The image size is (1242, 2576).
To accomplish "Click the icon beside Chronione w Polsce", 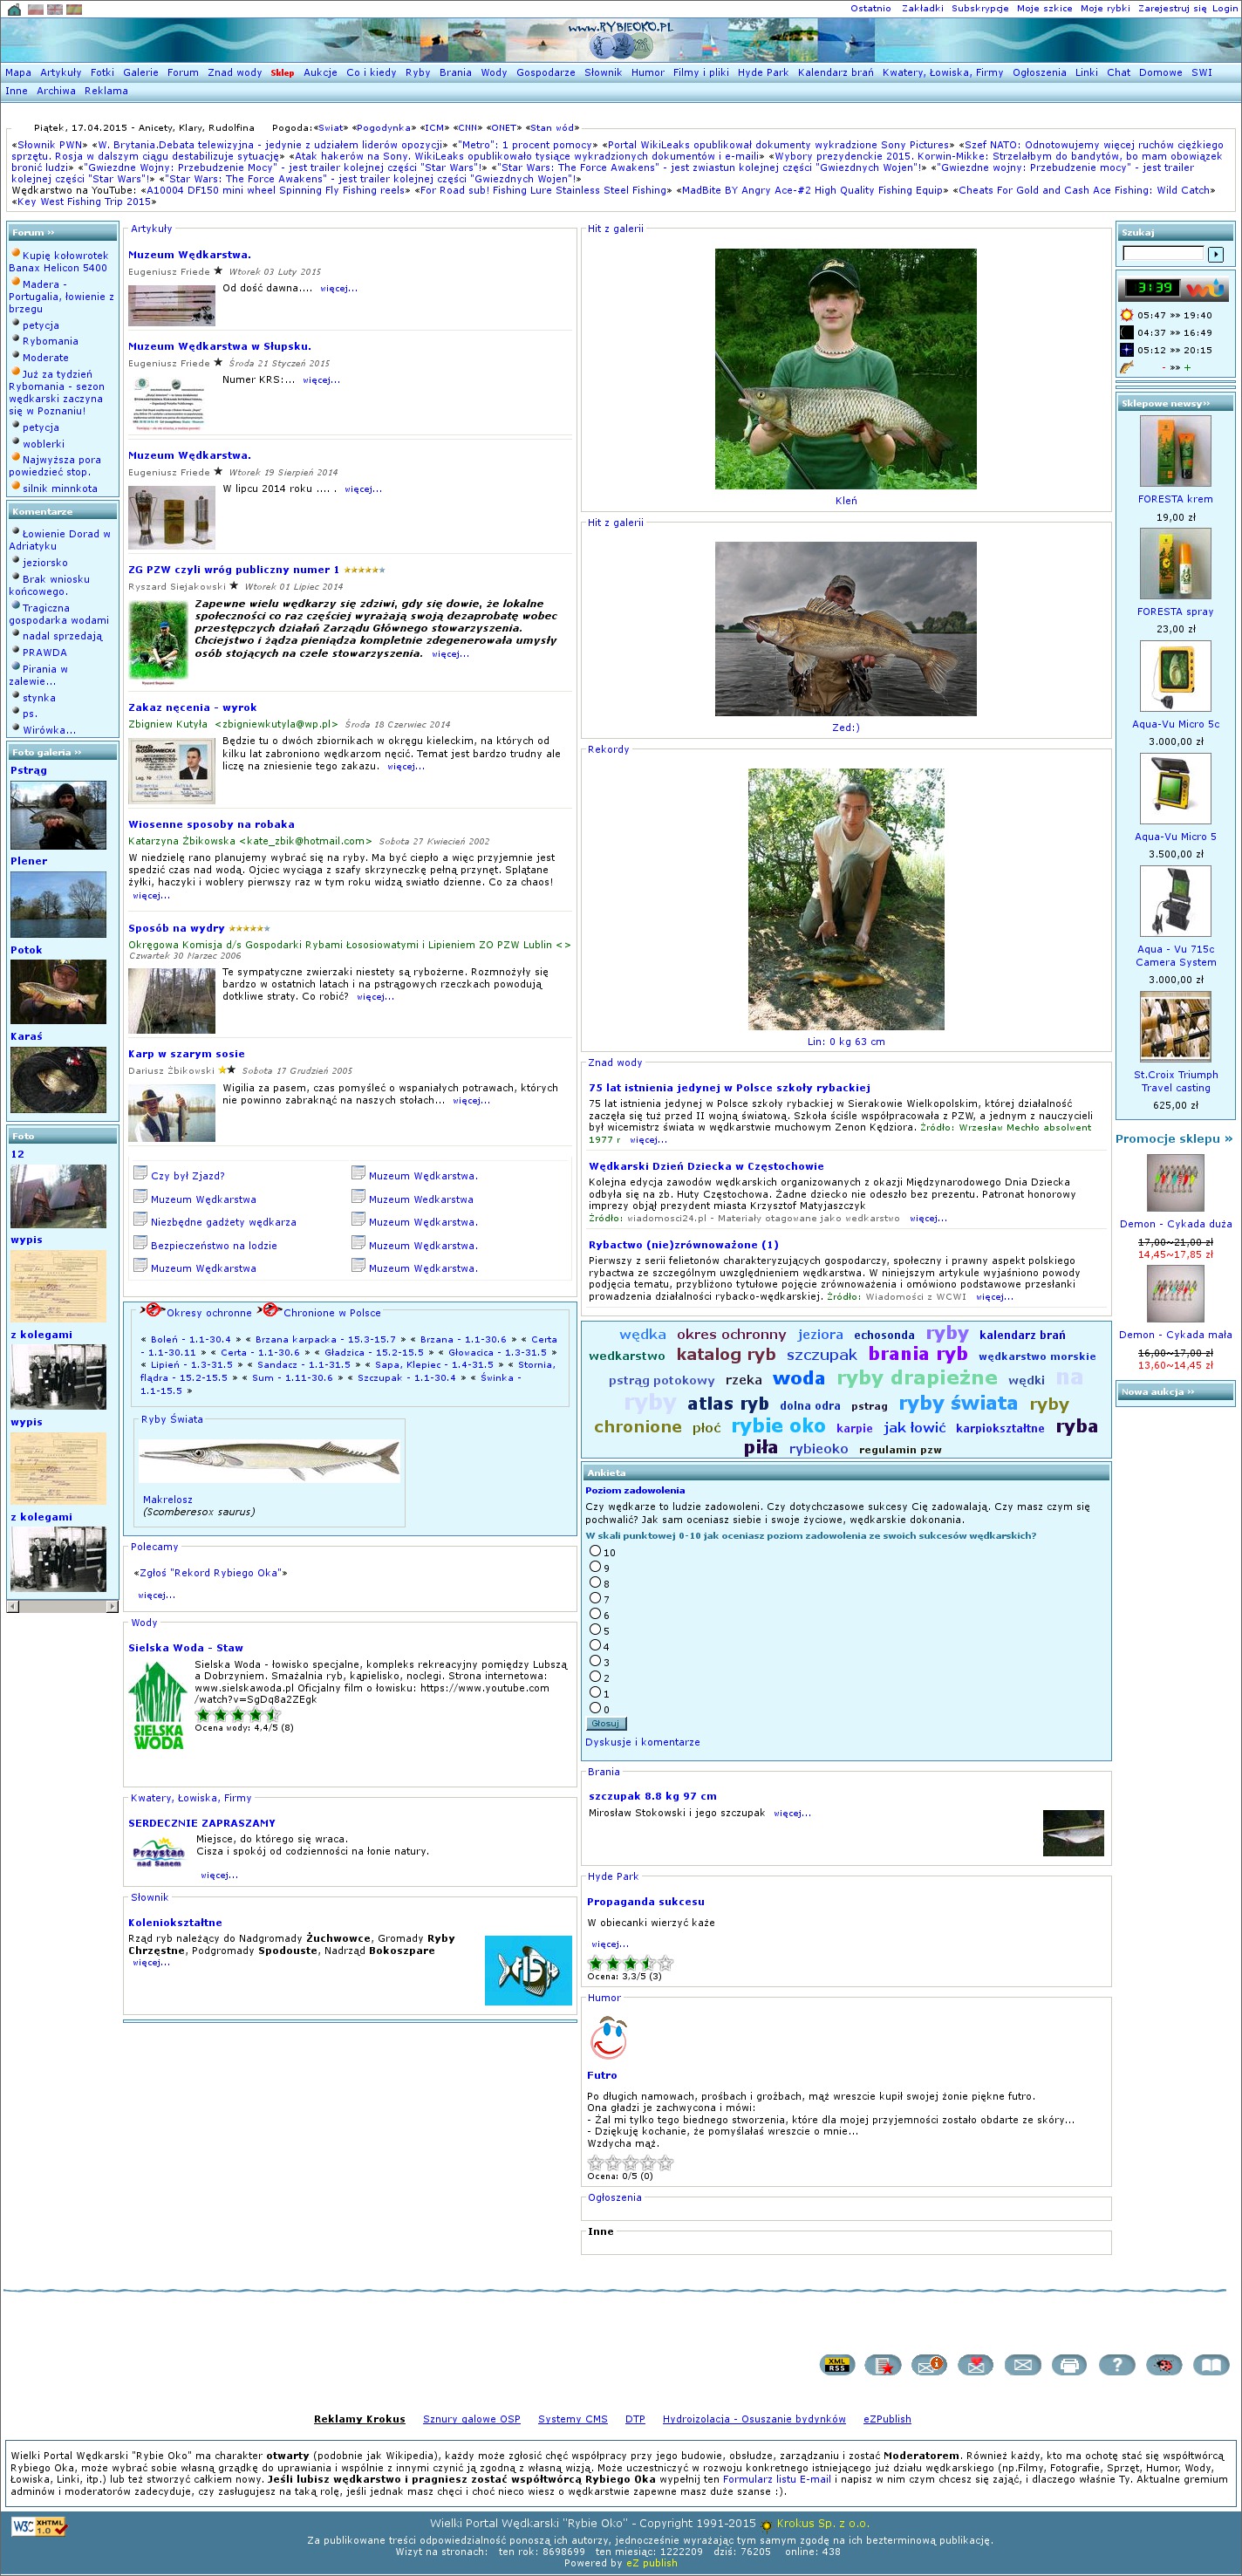I will (x=269, y=1311).
